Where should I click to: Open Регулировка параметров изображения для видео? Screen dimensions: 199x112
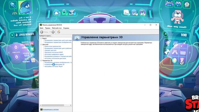coord(58,42)
